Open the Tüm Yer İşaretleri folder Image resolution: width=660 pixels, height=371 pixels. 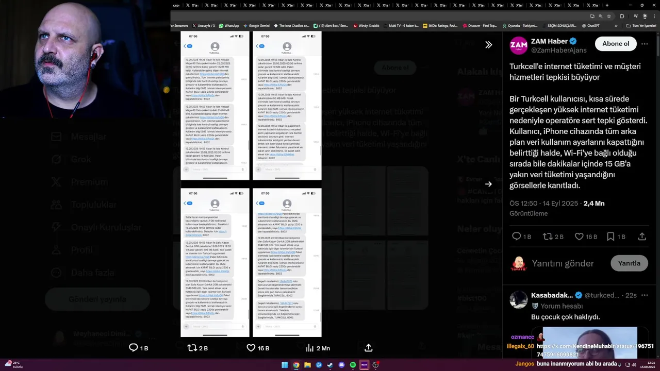641,25
